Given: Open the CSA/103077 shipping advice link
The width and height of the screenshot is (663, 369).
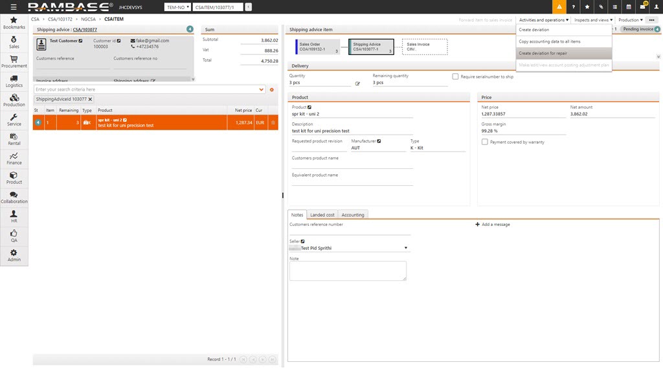Looking at the screenshot, I should pyautogui.click(x=85, y=29).
